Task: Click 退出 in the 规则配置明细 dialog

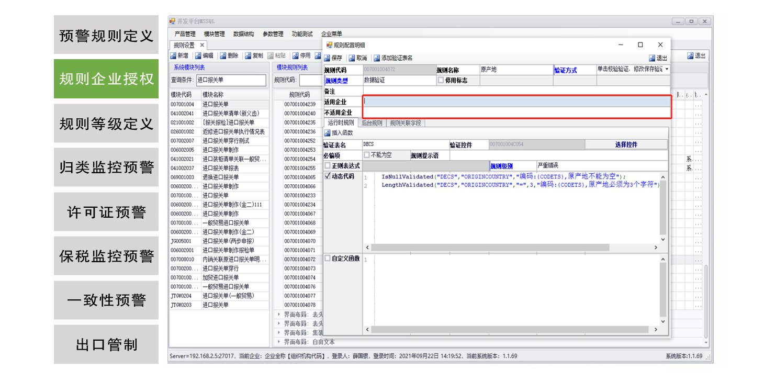Action: (x=658, y=58)
